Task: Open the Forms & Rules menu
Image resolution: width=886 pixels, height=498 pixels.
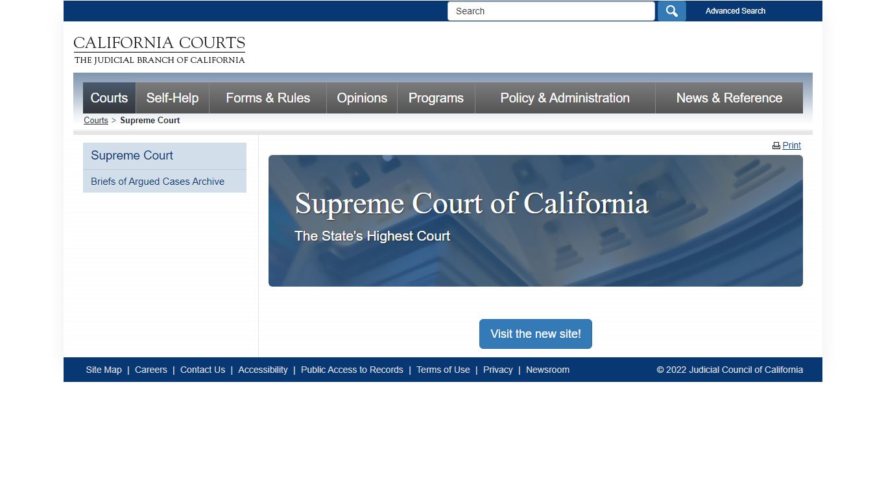Action: pos(268,98)
